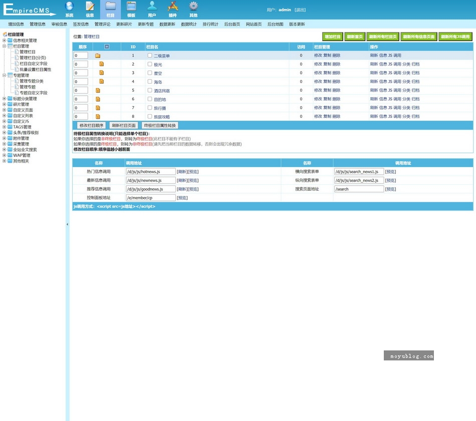Click file icon of 目的地 row
This screenshot has width=476, height=421.
click(98, 99)
